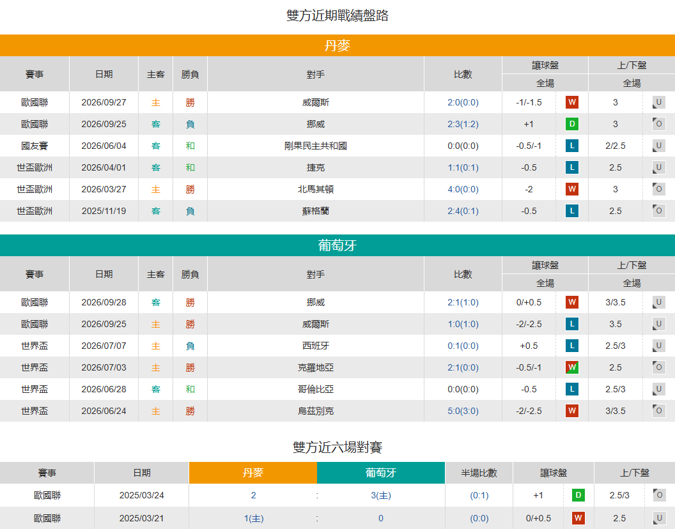Click the O over/under badge in the 烏茲別克 row
Image resolution: width=675 pixels, height=529 pixels.
pos(658,411)
